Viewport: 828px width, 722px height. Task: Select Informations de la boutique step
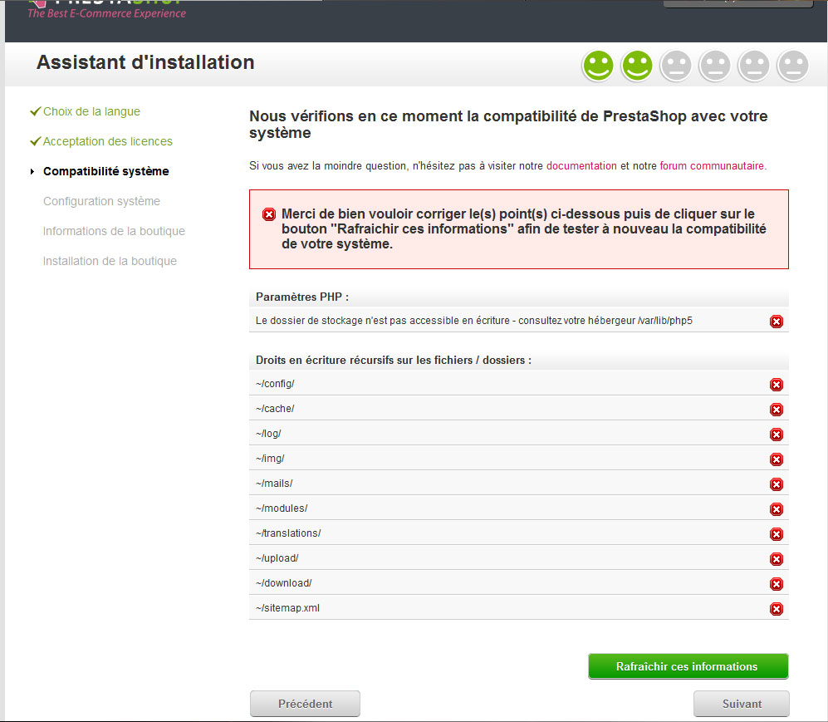[x=114, y=231]
